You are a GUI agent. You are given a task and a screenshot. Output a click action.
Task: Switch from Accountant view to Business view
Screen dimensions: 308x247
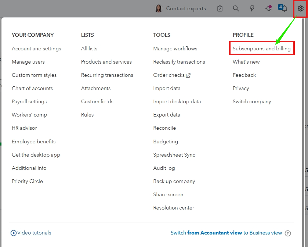pyautogui.click(x=226, y=233)
